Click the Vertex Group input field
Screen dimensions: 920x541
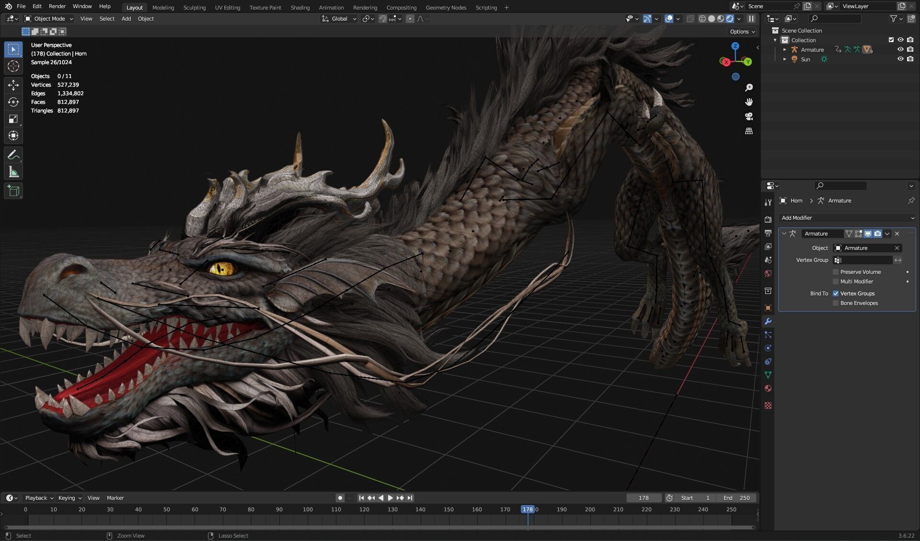(863, 260)
